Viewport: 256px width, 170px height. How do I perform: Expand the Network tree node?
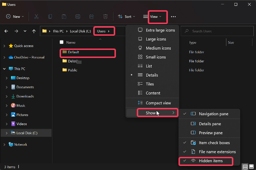4,144
